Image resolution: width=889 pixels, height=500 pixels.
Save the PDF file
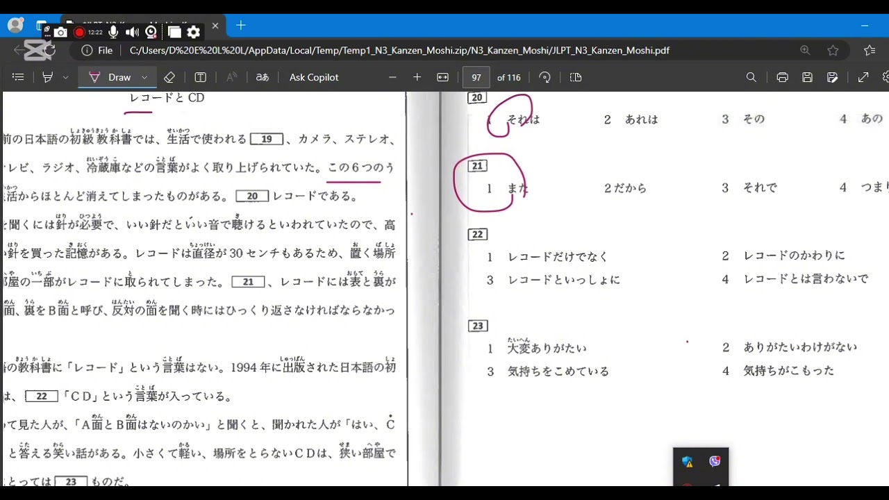[807, 77]
